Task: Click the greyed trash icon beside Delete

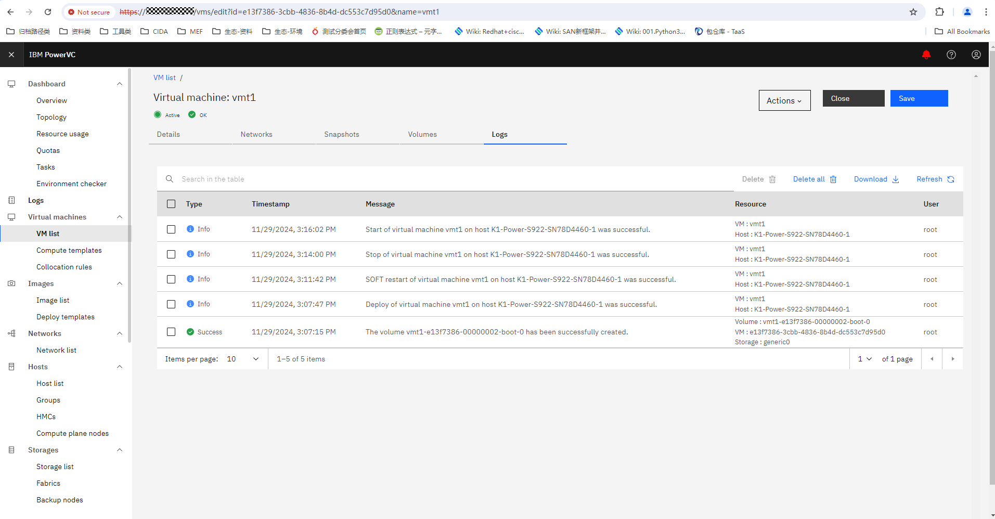Action: point(772,179)
